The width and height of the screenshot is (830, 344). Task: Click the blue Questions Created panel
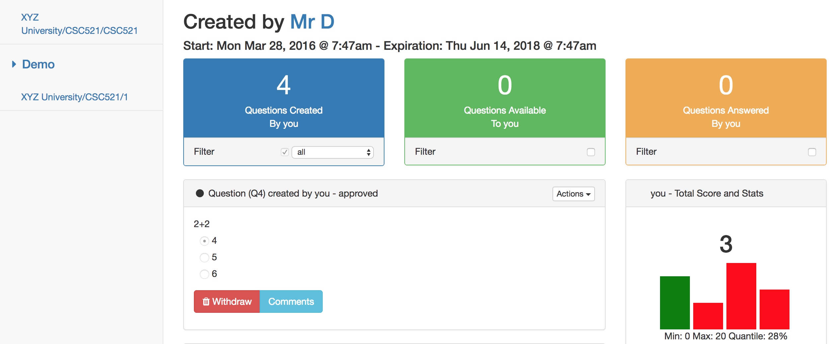284,98
